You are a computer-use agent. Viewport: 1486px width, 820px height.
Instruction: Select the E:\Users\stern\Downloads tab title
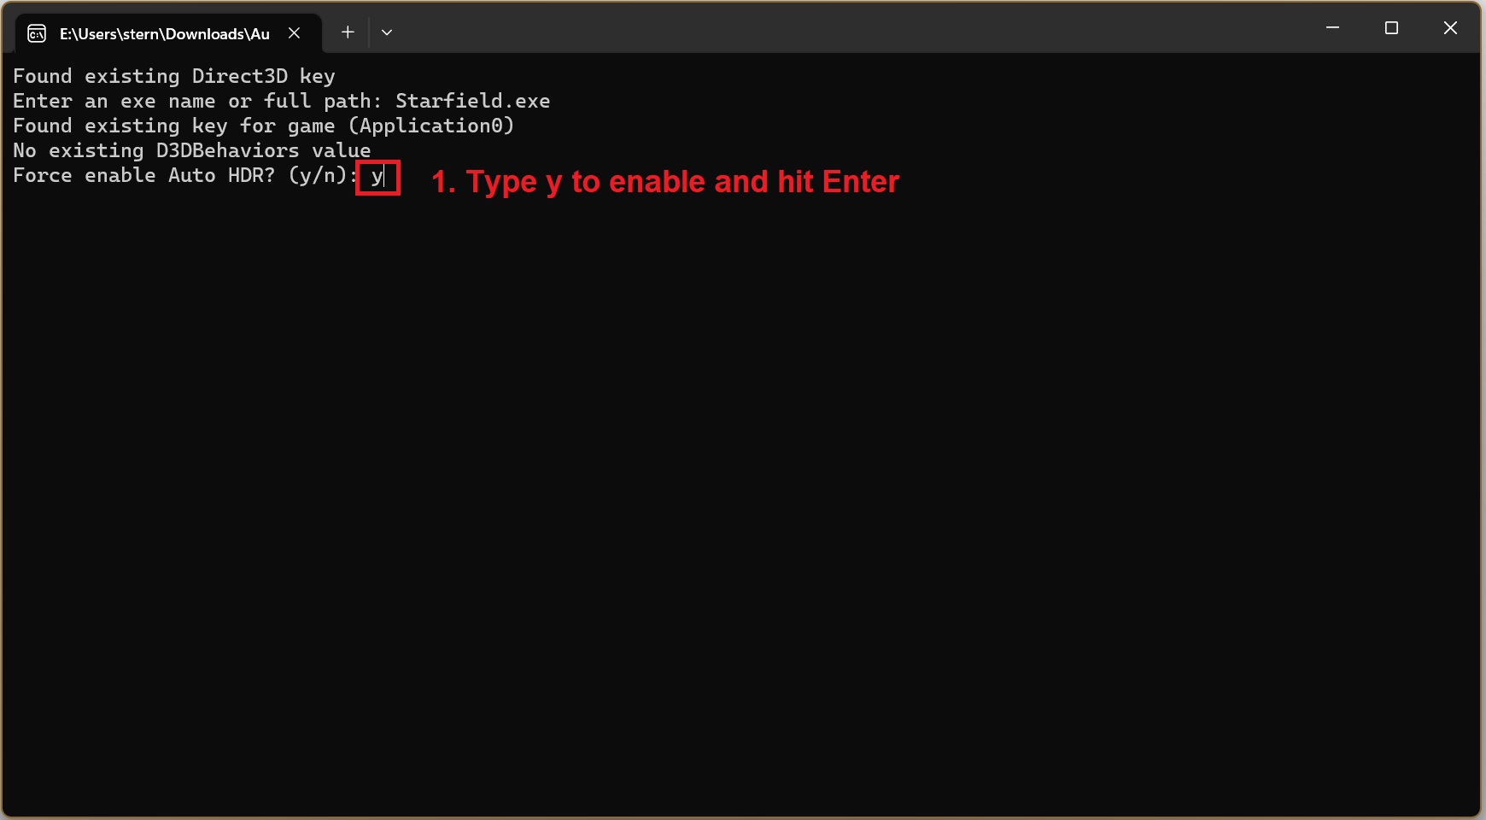pyautogui.click(x=164, y=34)
